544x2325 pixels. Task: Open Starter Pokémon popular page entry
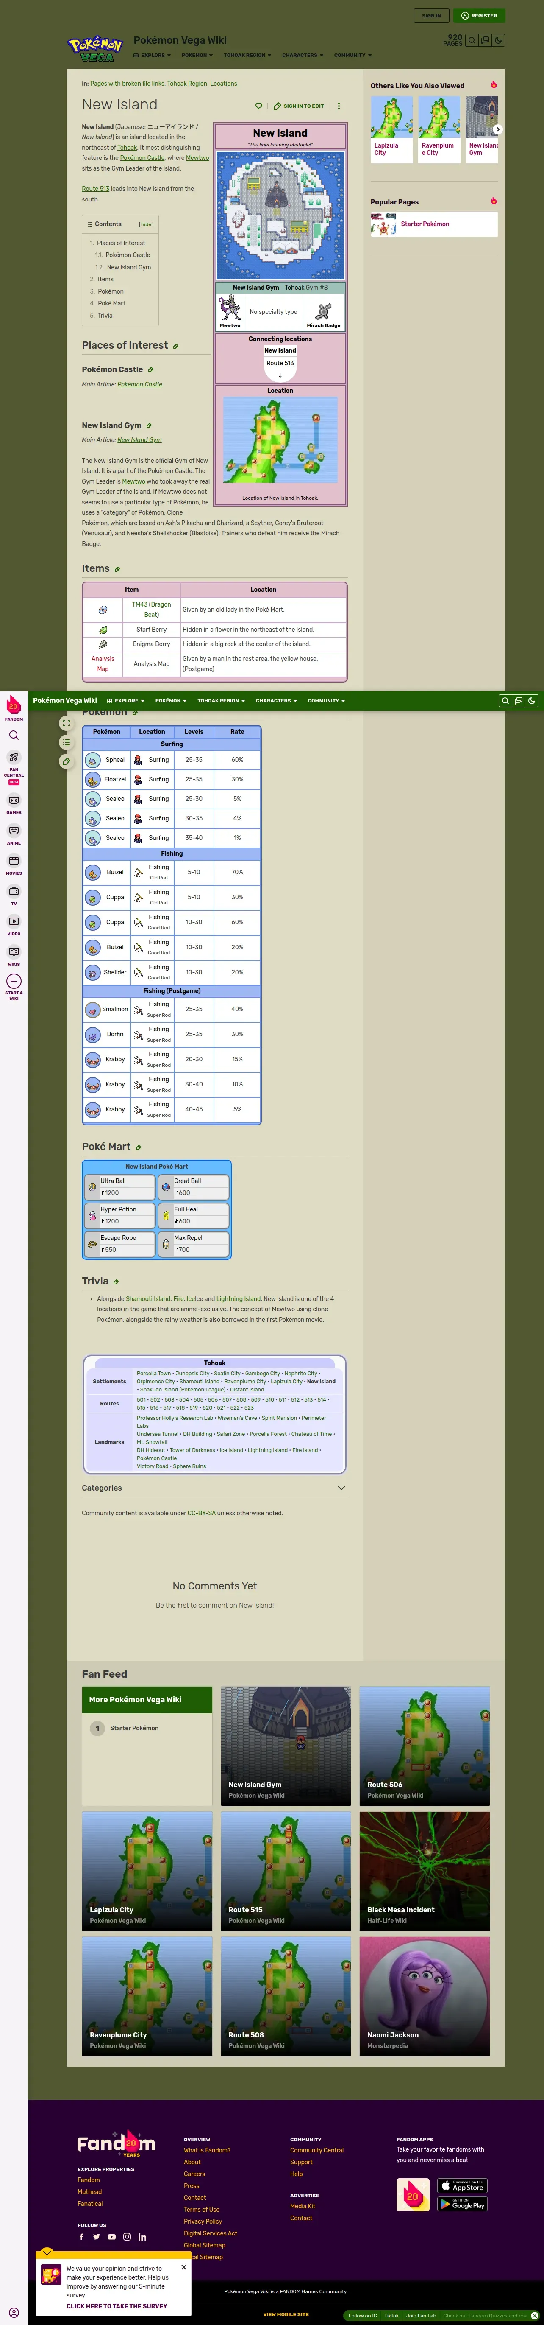click(434, 224)
